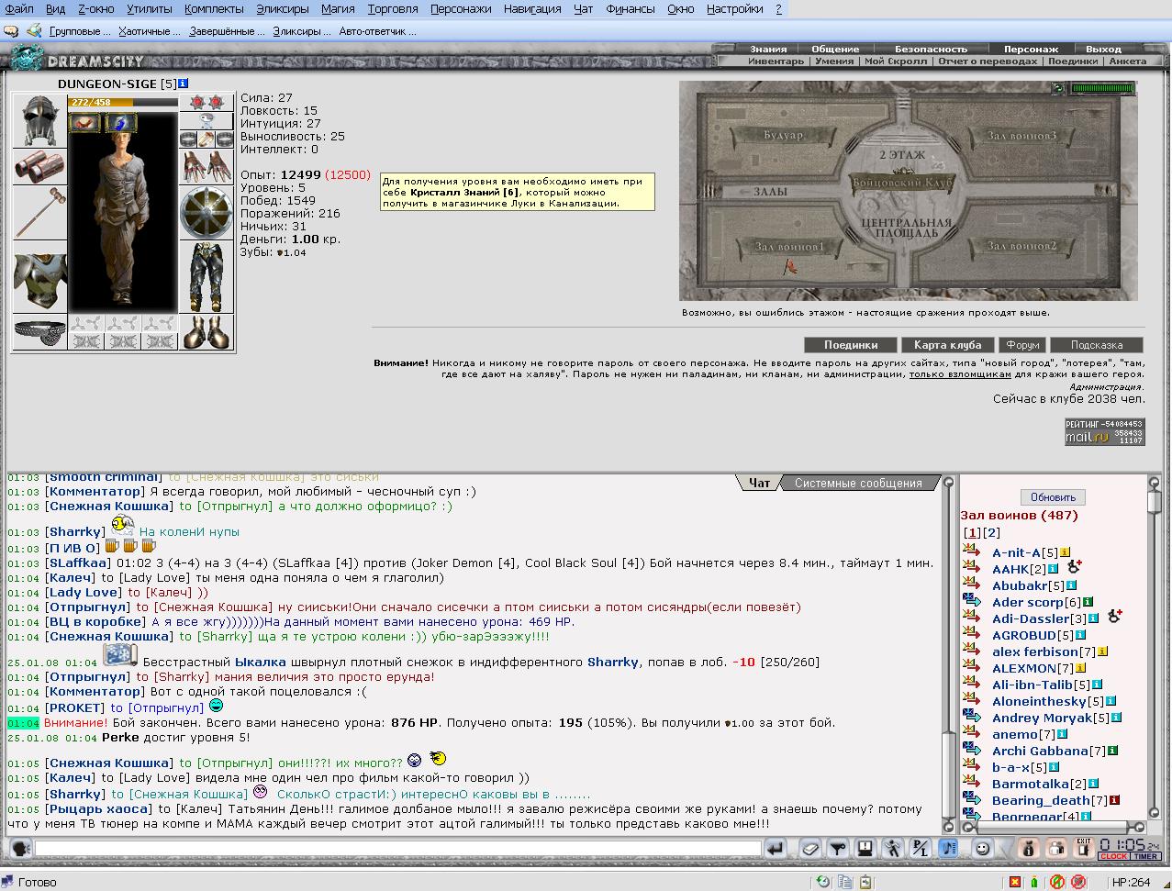
Task: Click the round shield equipment slot
Action: 206,213
